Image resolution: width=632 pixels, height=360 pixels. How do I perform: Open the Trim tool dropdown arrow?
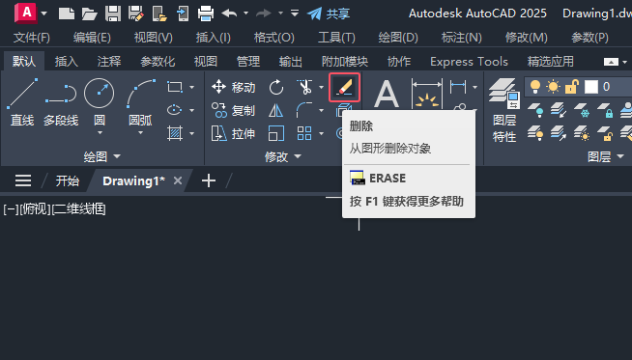pos(321,87)
